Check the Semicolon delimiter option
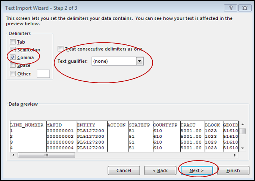255x181 pixels. (13, 50)
